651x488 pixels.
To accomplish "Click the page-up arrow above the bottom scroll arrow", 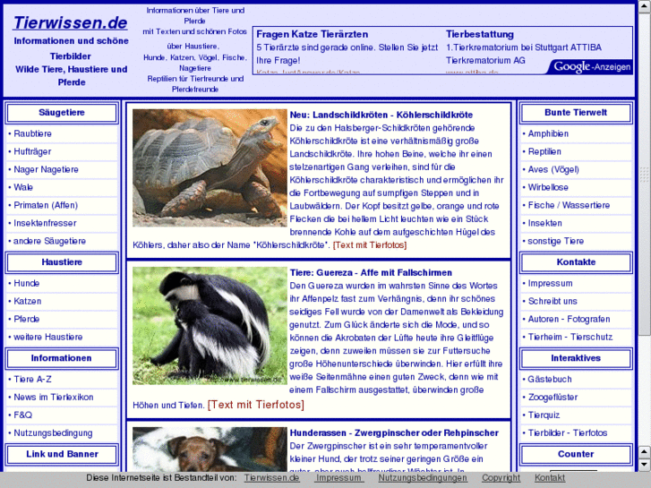I will click(x=644, y=451).
